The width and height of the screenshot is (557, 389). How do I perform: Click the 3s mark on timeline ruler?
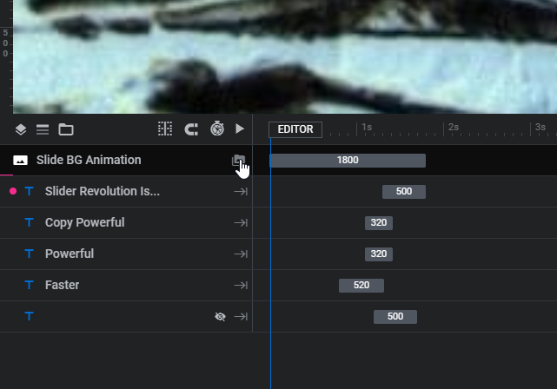pyautogui.click(x=540, y=127)
